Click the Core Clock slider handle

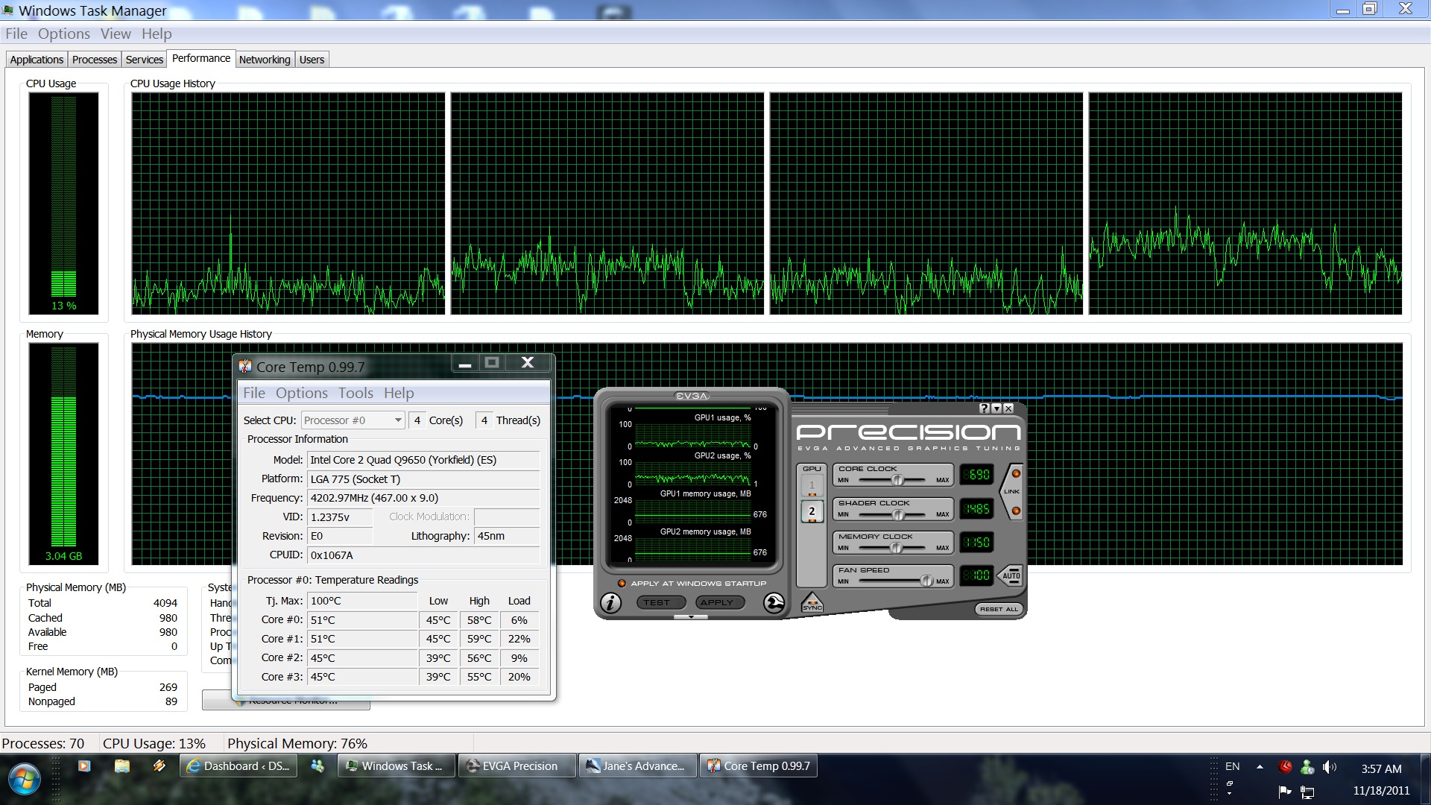click(x=897, y=480)
